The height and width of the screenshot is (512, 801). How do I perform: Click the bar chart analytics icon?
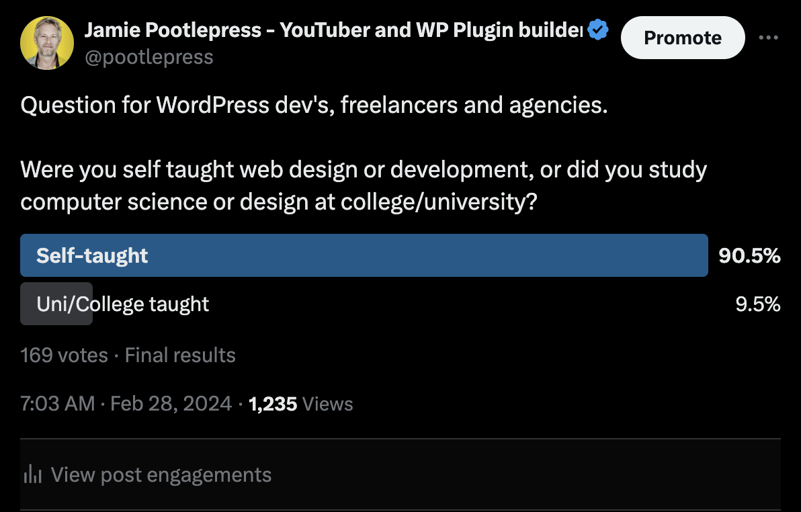[x=33, y=474]
